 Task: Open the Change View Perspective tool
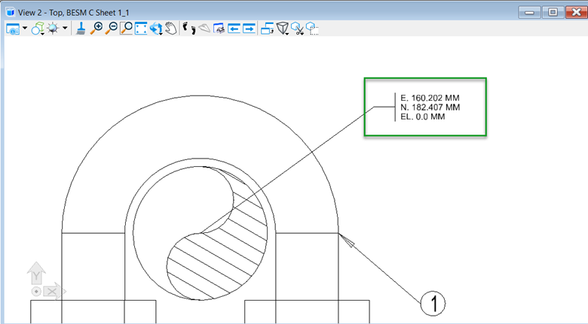pos(283,29)
